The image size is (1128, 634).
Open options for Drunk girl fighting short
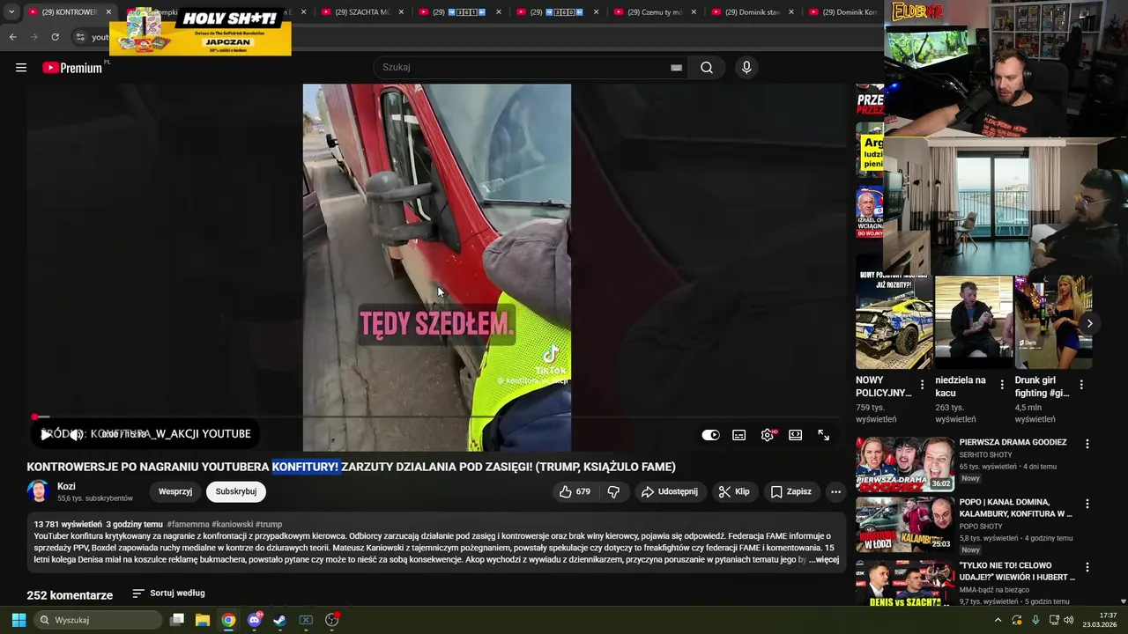coord(1081,385)
